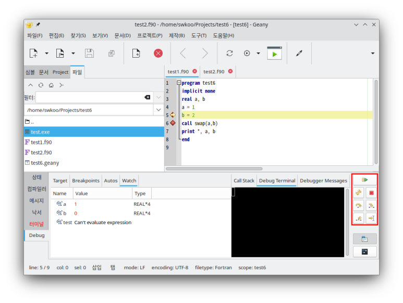Open the Breakpoints debug tab
The image size is (403, 303).
[x=86, y=180]
